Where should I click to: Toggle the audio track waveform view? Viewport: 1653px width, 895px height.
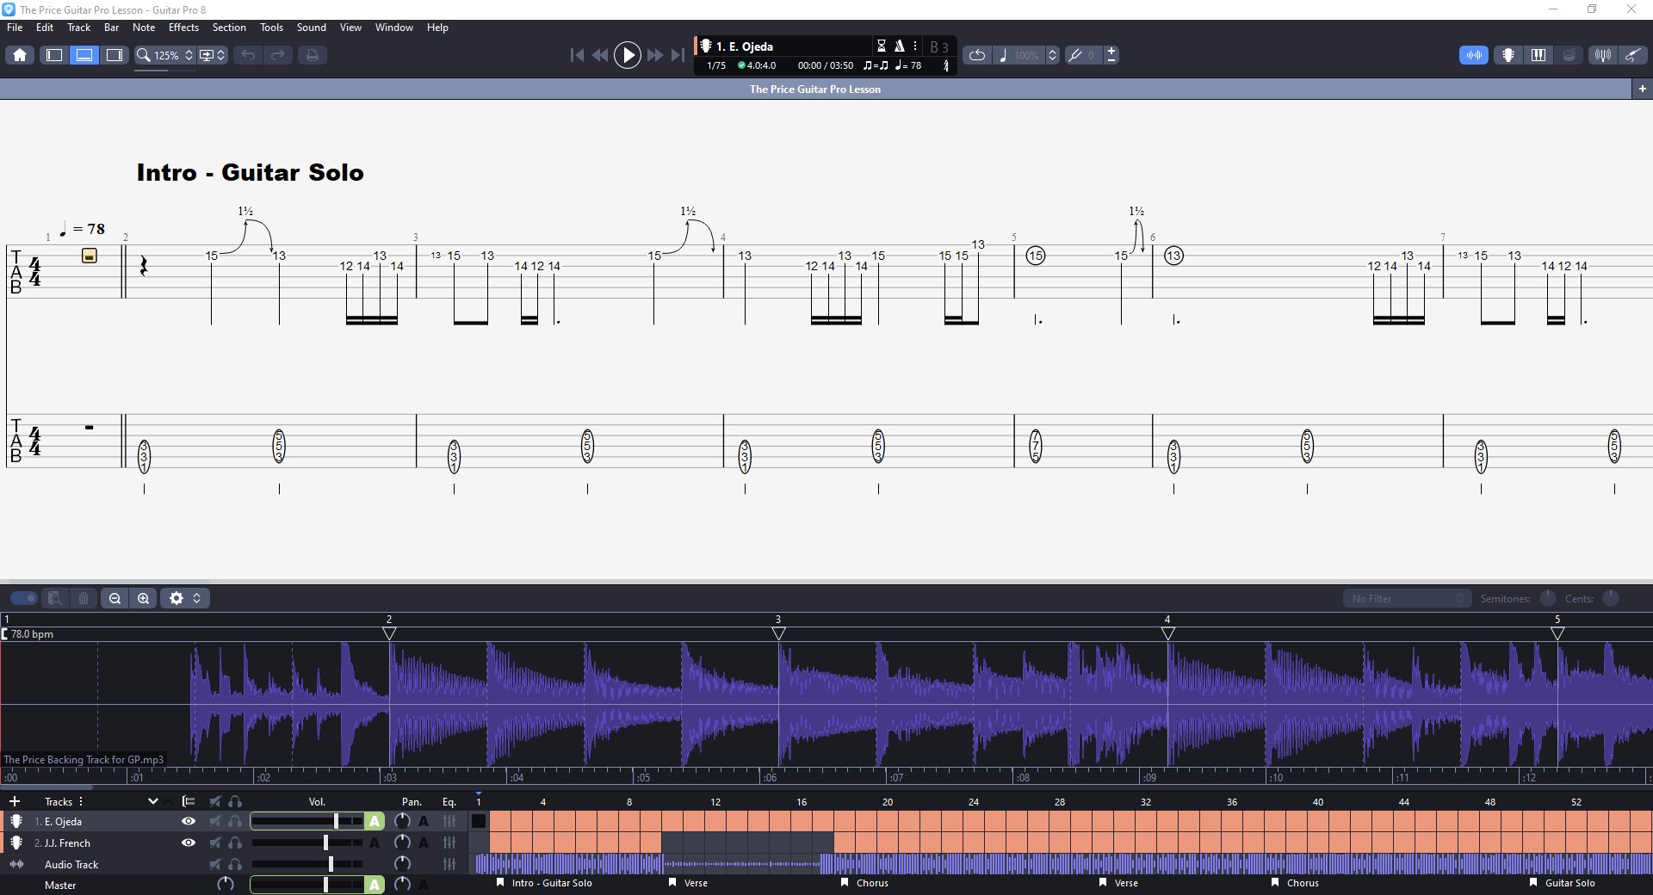coord(1474,55)
